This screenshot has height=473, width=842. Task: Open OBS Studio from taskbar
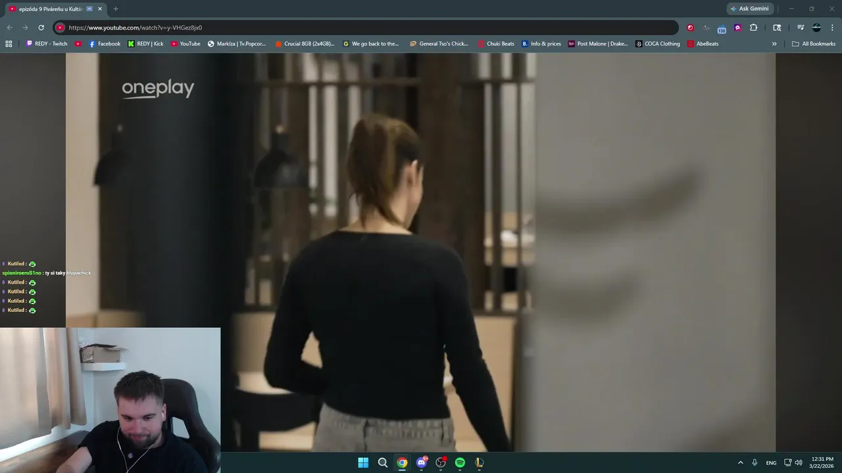[441, 462]
